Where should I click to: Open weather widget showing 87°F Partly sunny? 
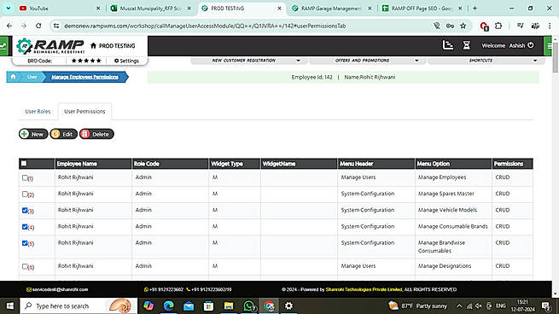418,305
